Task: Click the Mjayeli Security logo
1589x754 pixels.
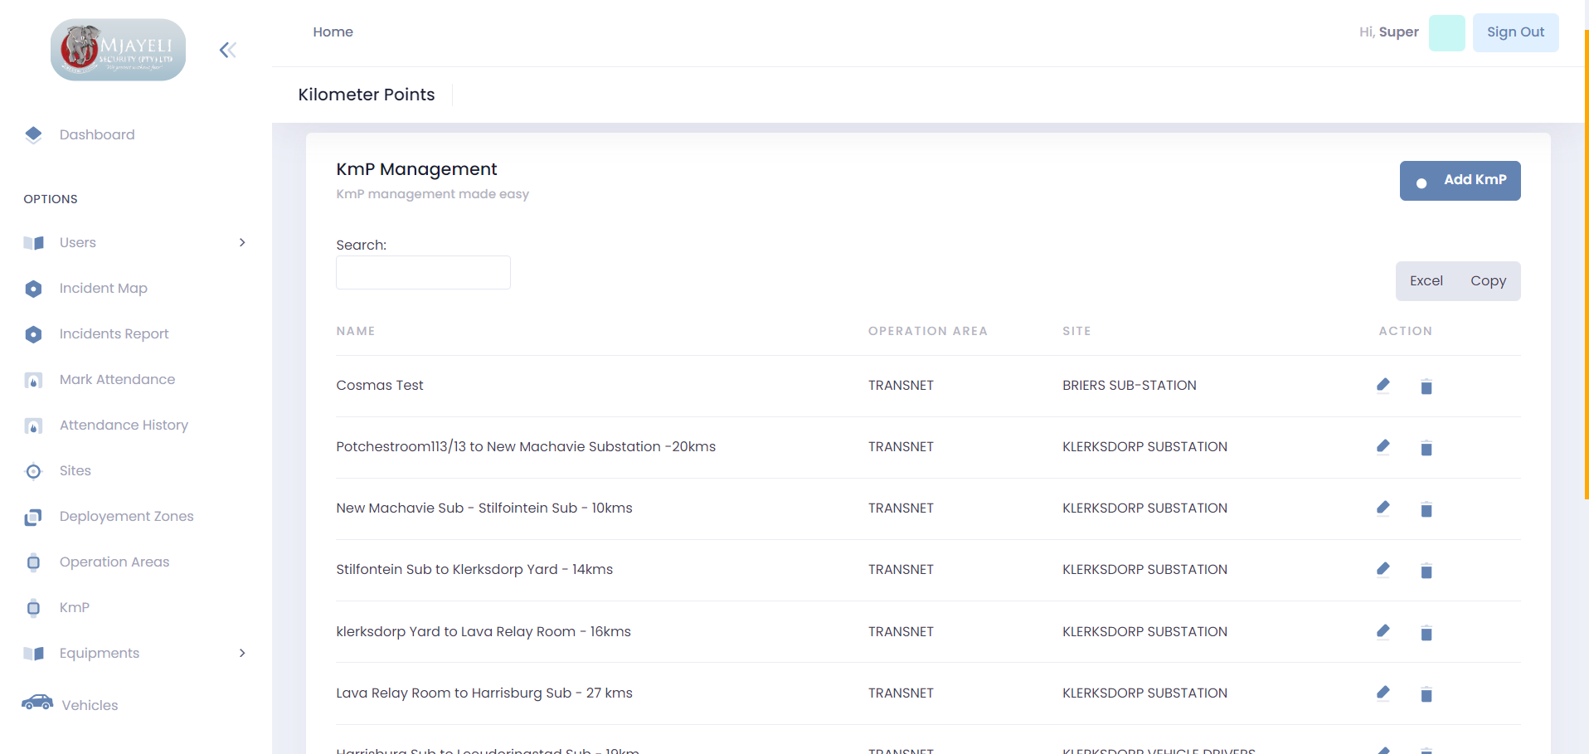Action: click(x=118, y=50)
